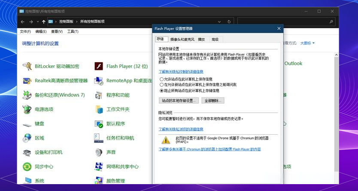Switch to the 播放 tab
The image size is (358, 191).
(201, 39)
